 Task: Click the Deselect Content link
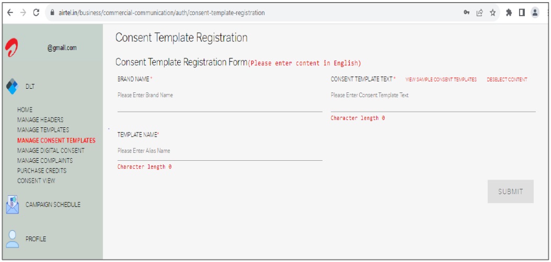click(507, 80)
